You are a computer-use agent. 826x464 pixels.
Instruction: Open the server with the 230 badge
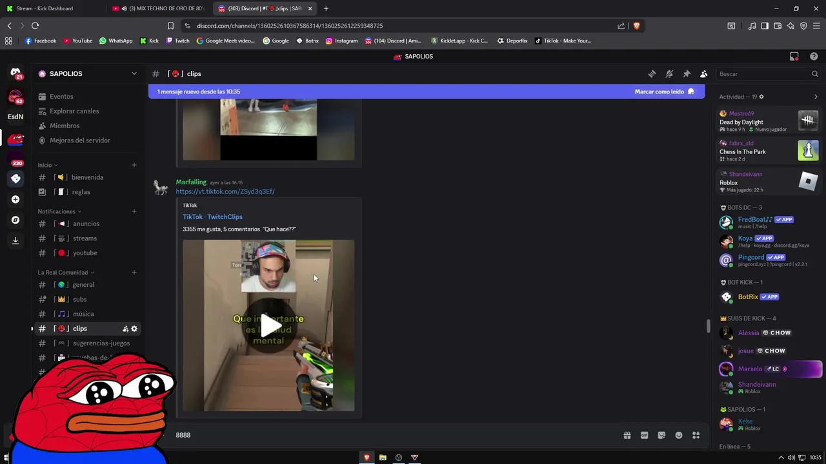click(x=15, y=159)
